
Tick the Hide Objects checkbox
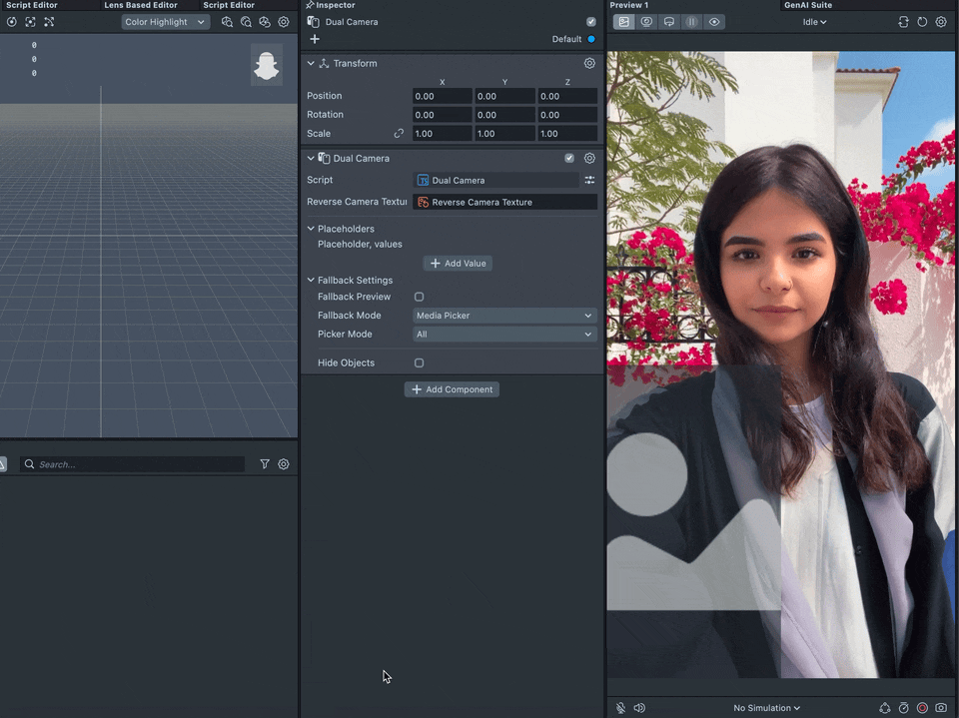(419, 362)
